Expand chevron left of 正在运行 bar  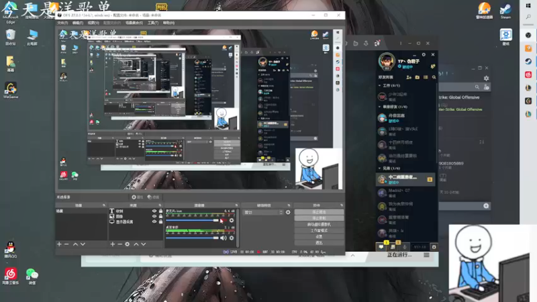(353, 256)
